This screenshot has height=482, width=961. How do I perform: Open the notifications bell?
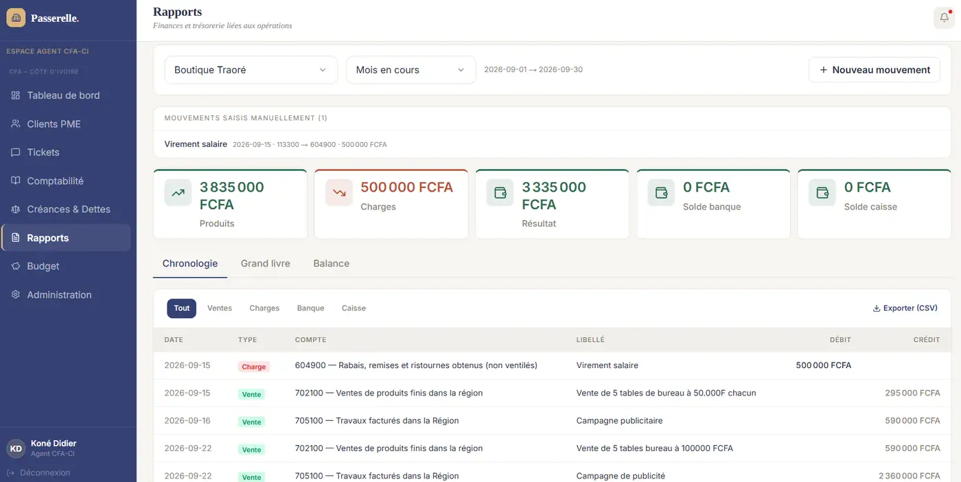[944, 18]
